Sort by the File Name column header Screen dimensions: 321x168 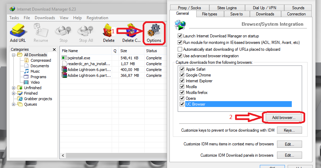(x=86, y=51)
